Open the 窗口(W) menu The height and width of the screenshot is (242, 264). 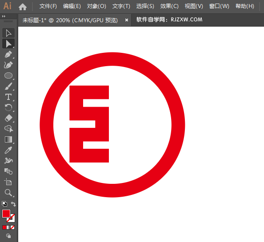(219, 6)
